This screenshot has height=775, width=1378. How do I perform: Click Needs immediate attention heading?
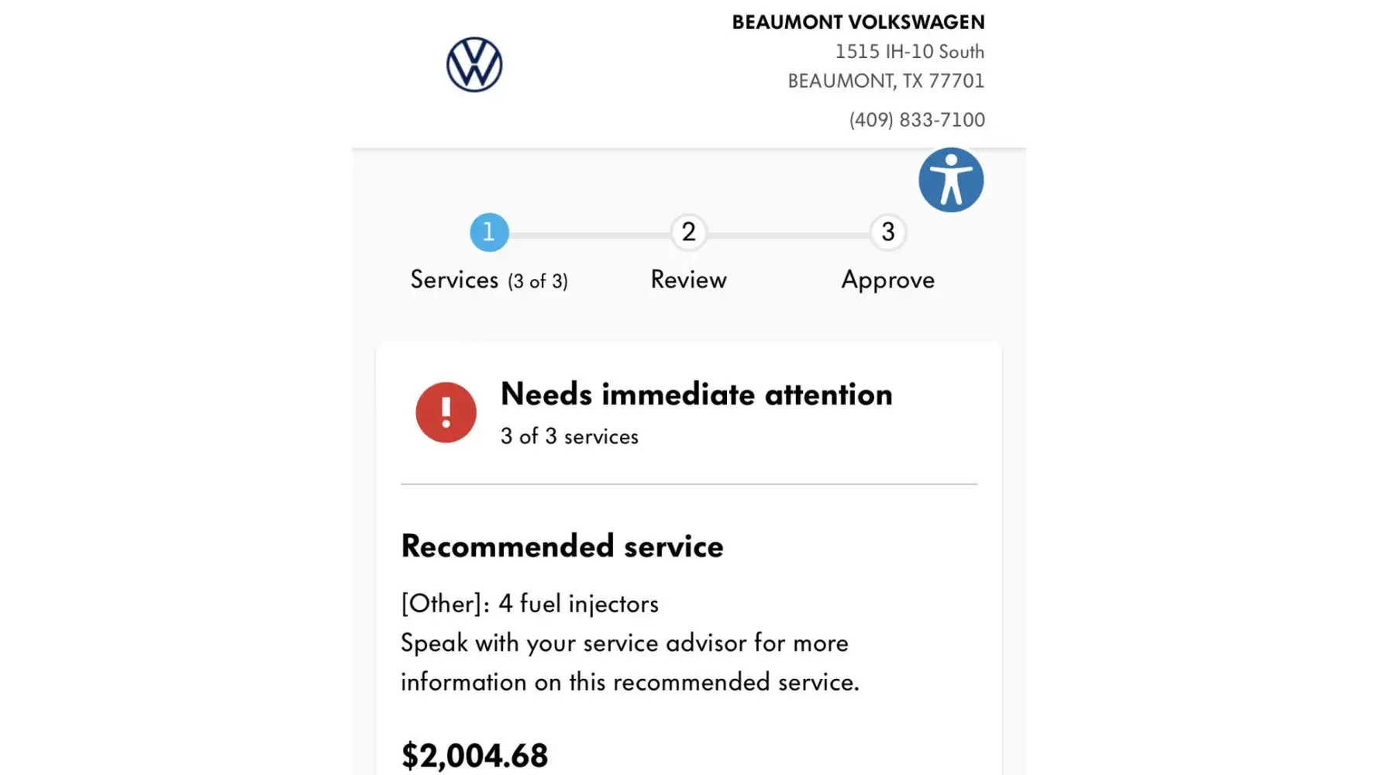[x=696, y=394]
